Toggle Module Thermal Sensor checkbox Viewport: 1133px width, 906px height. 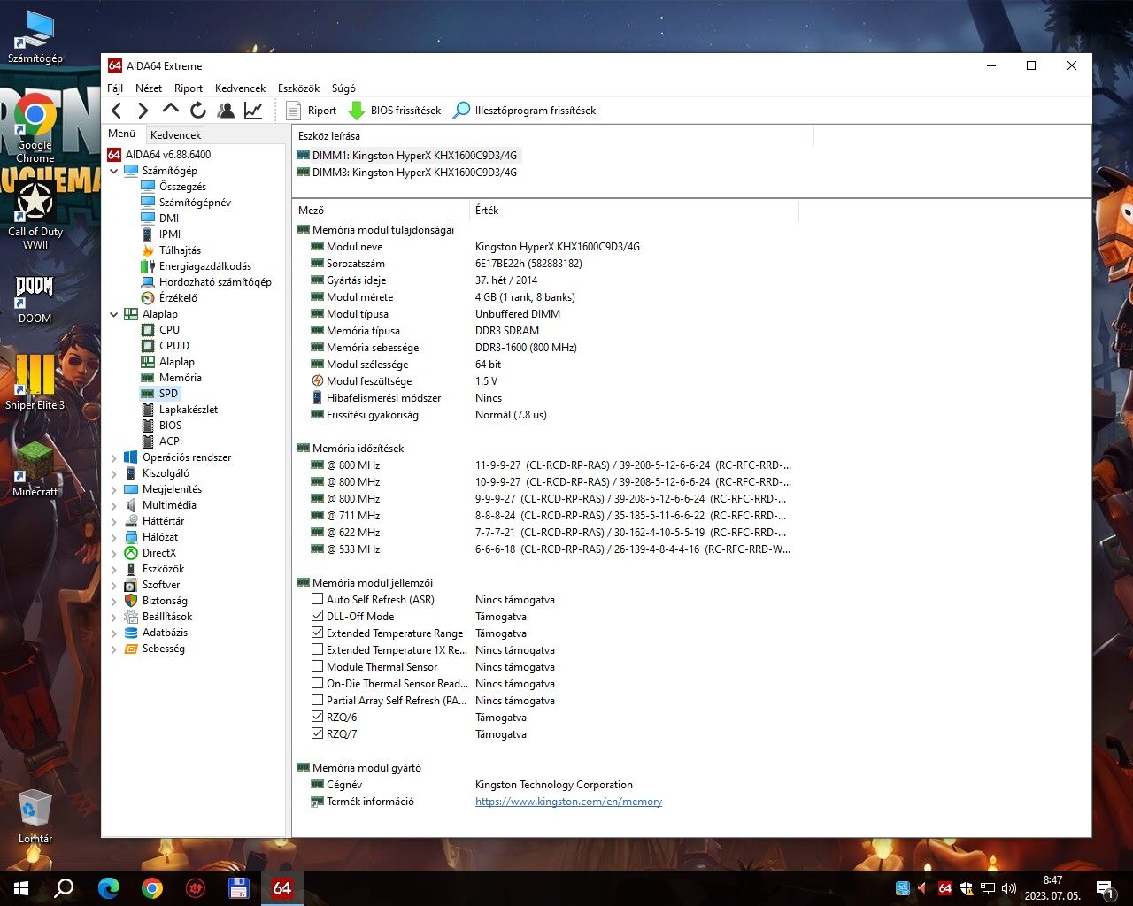click(317, 666)
